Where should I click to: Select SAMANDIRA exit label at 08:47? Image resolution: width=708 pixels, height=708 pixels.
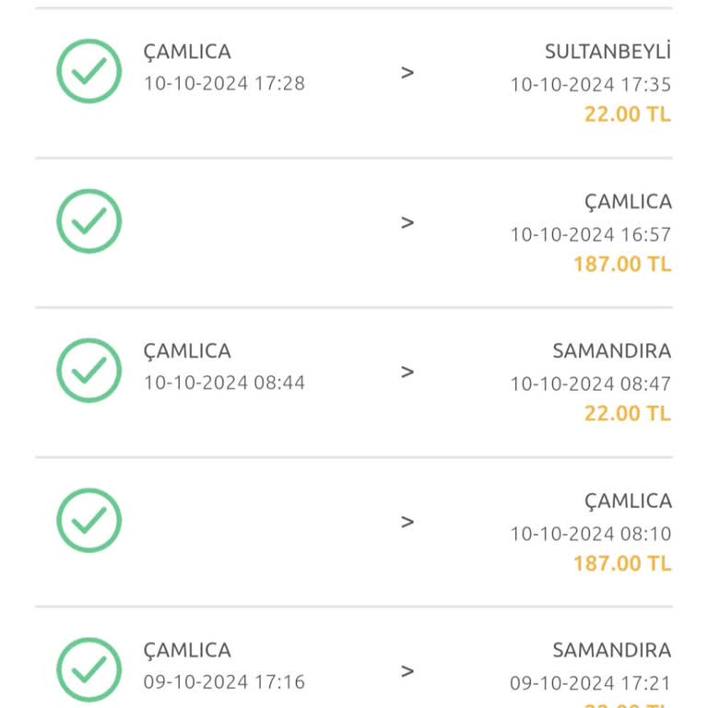[611, 351]
